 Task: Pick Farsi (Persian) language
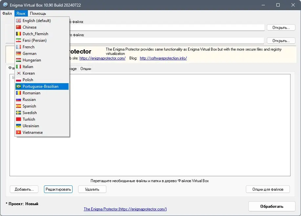42,40
